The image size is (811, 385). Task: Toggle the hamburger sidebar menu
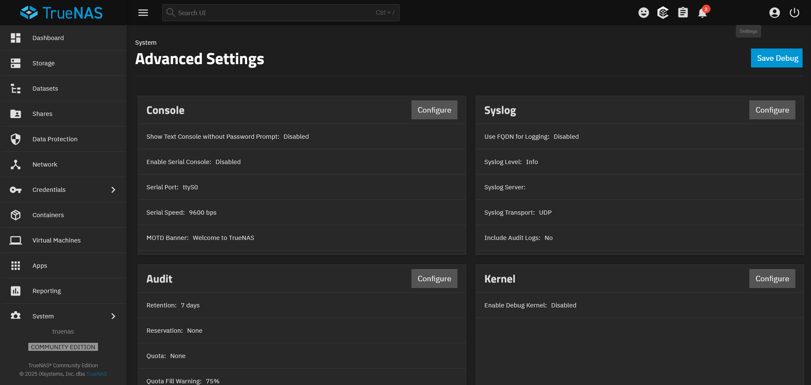coord(143,13)
